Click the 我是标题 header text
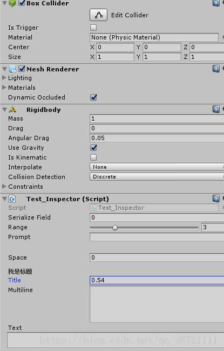The image size is (224, 351). tap(20, 271)
